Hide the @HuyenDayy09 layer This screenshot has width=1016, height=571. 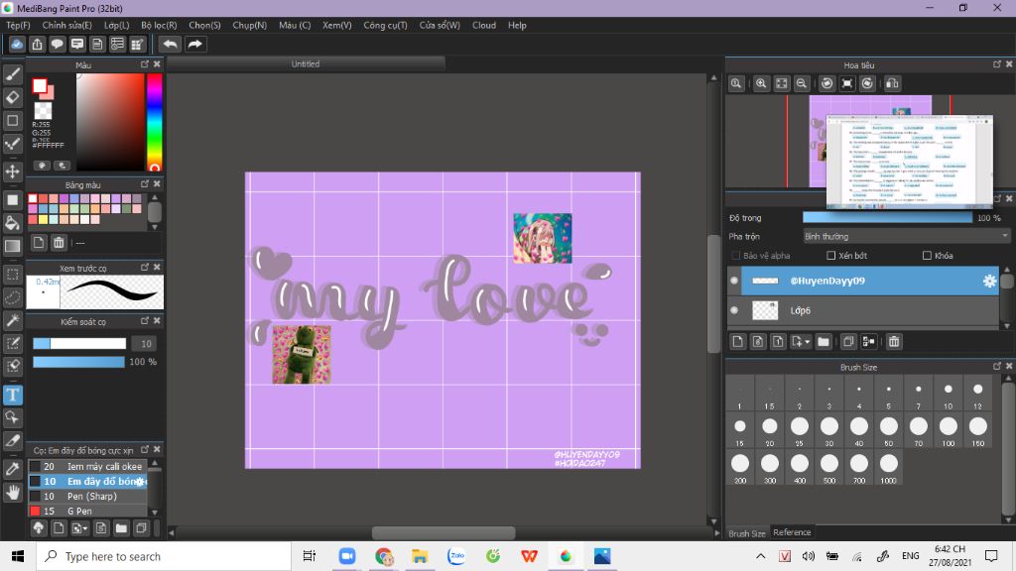pos(734,281)
